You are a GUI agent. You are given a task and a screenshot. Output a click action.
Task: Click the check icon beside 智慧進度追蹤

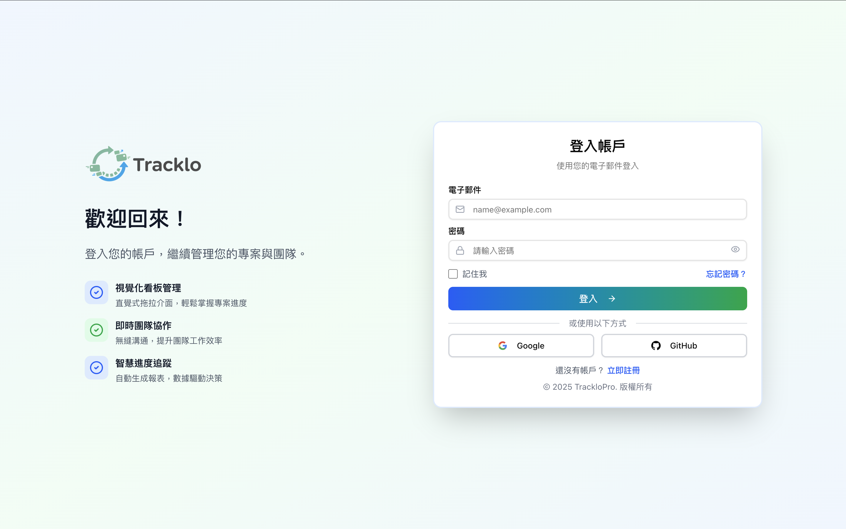(x=96, y=368)
